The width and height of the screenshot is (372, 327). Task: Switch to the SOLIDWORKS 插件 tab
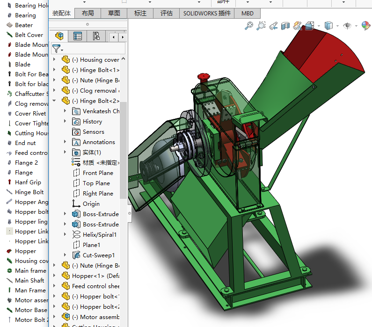[x=207, y=14]
